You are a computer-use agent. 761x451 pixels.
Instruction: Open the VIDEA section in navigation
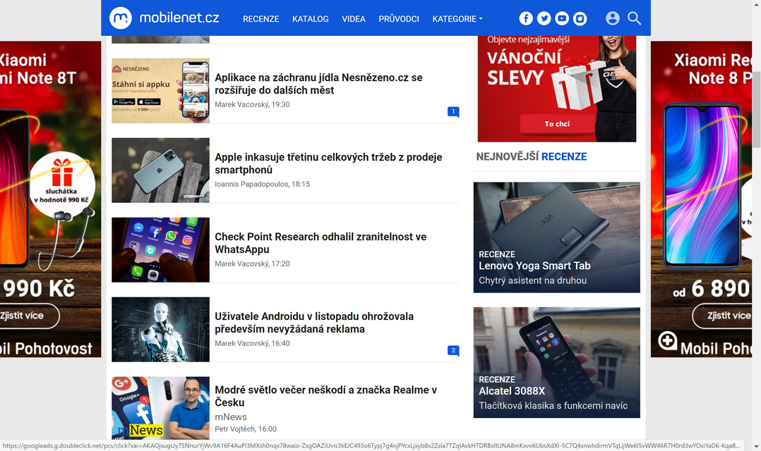354,19
